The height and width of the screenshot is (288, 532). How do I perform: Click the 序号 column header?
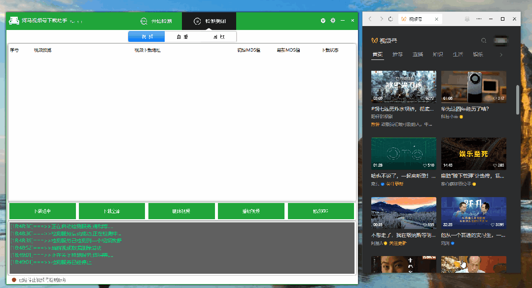point(15,50)
